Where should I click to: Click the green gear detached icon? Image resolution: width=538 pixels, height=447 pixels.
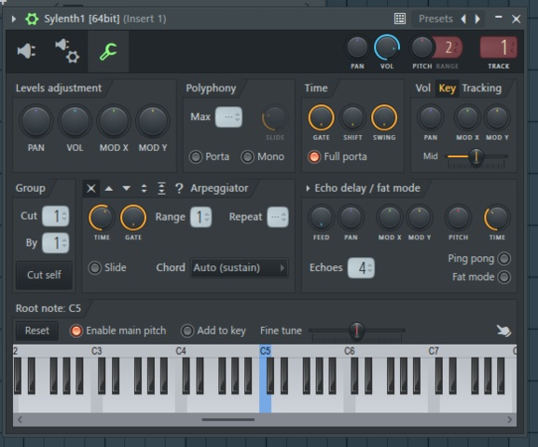tap(32, 19)
